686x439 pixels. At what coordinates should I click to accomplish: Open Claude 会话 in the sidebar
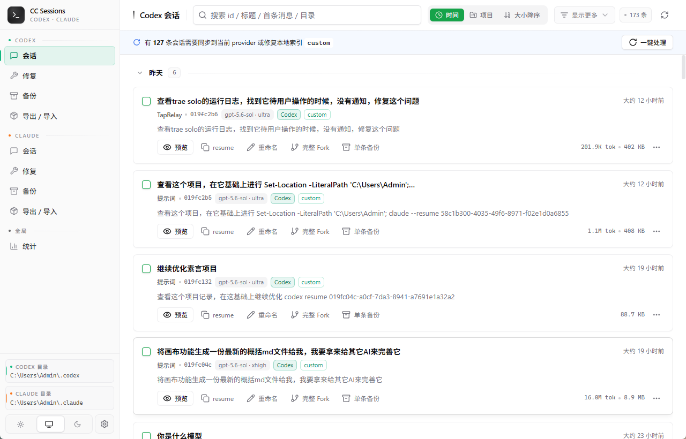[60, 151]
